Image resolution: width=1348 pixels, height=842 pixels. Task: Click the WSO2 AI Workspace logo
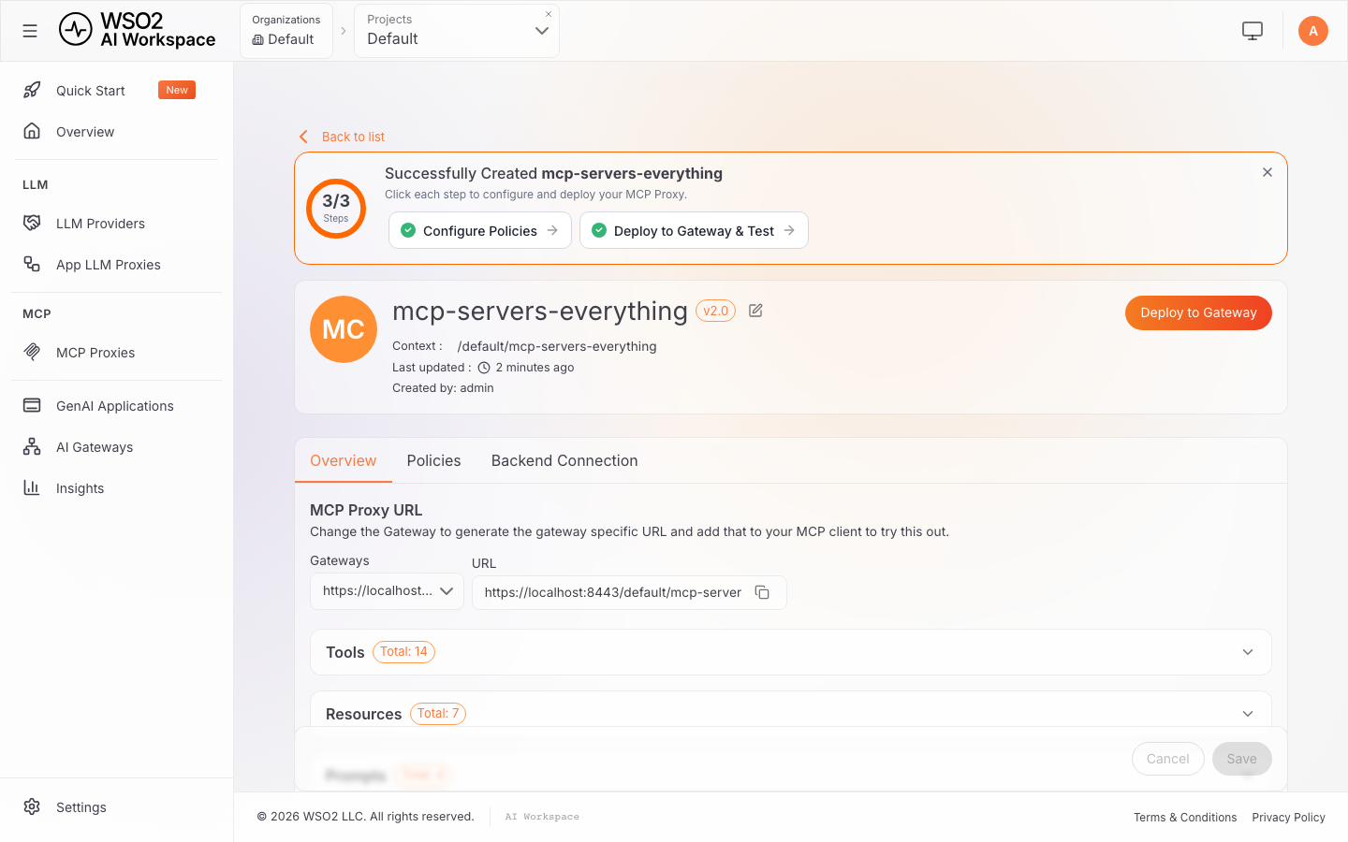137,30
